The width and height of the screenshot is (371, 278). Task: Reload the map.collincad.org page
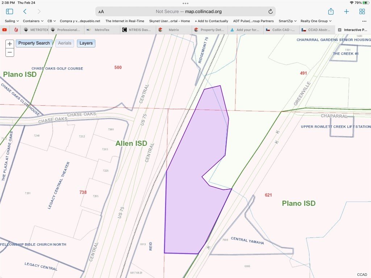270,11
